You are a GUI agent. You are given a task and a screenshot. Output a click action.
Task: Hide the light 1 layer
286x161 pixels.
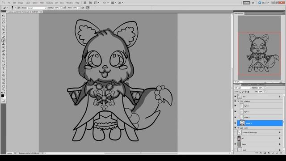[x=236, y=111]
